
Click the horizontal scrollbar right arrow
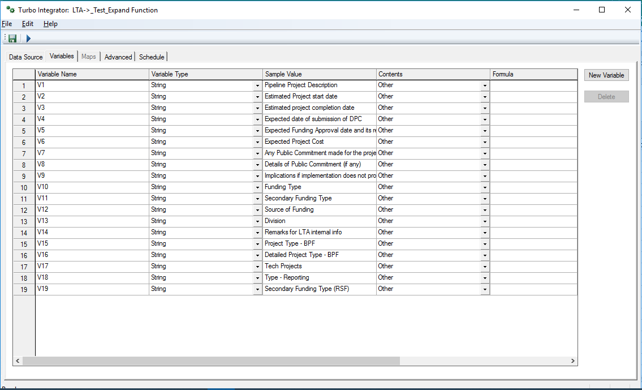pyautogui.click(x=572, y=361)
